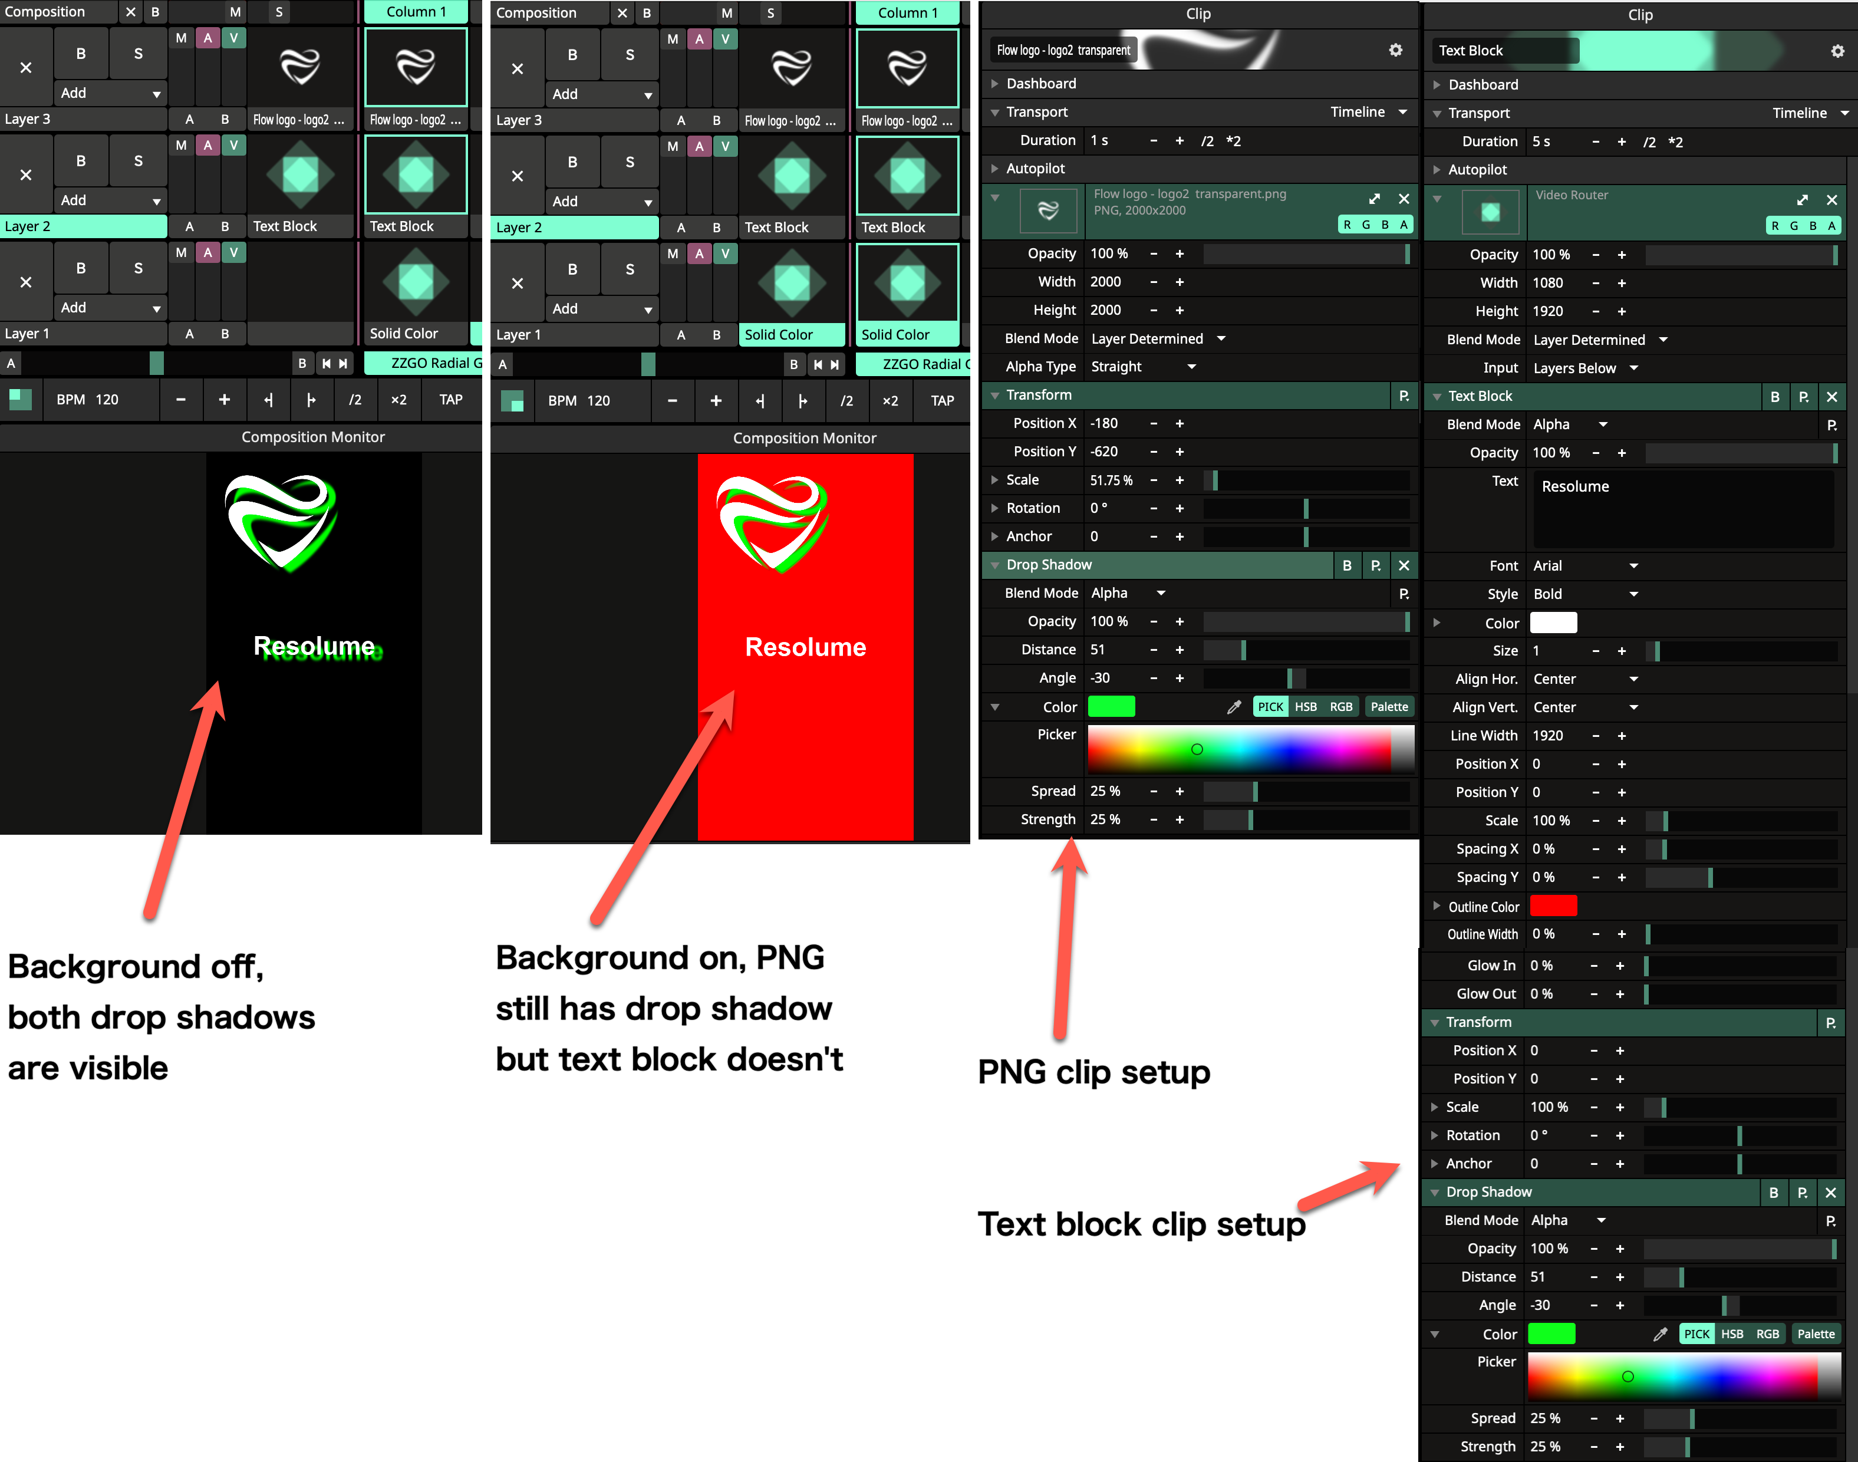Select Solid Color thumbnail in left Layer 1
The image size is (1858, 1462).
click(x=416, y=282)
